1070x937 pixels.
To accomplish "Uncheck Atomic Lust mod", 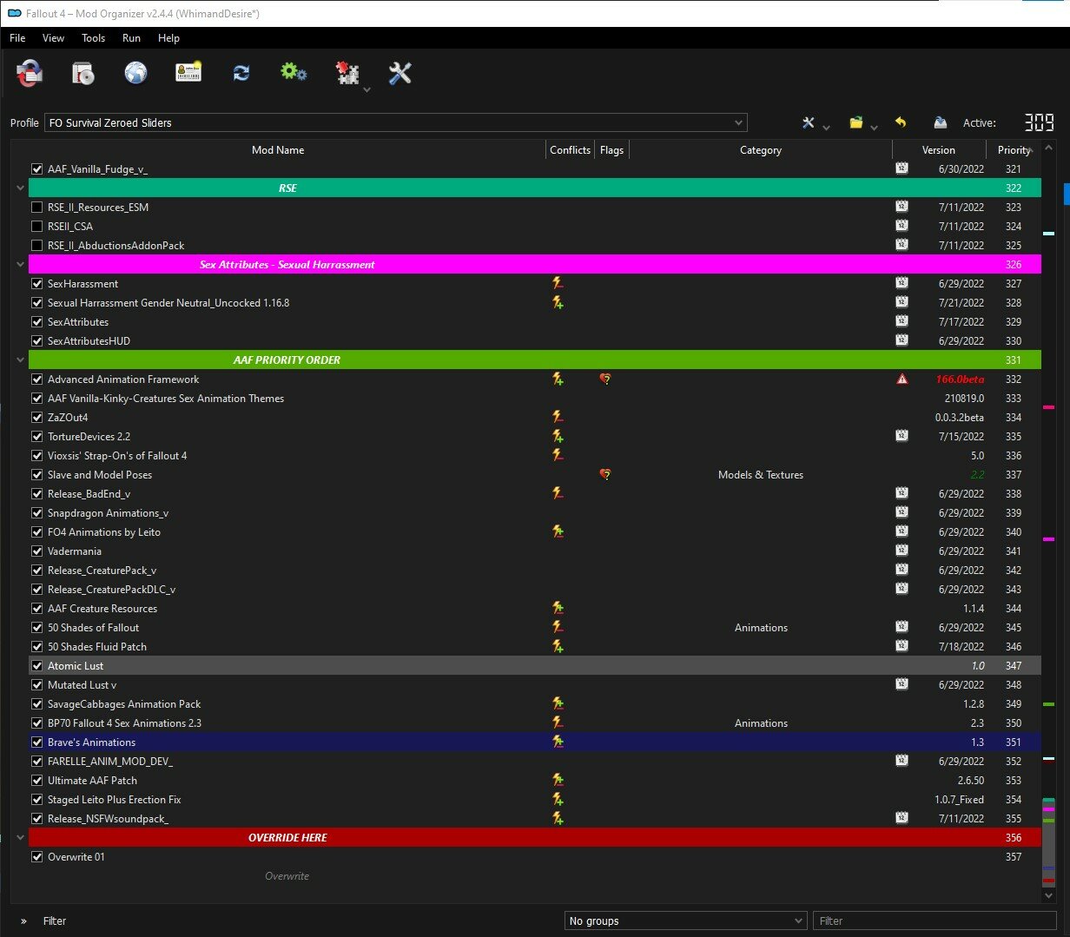I will pos(36,665).
